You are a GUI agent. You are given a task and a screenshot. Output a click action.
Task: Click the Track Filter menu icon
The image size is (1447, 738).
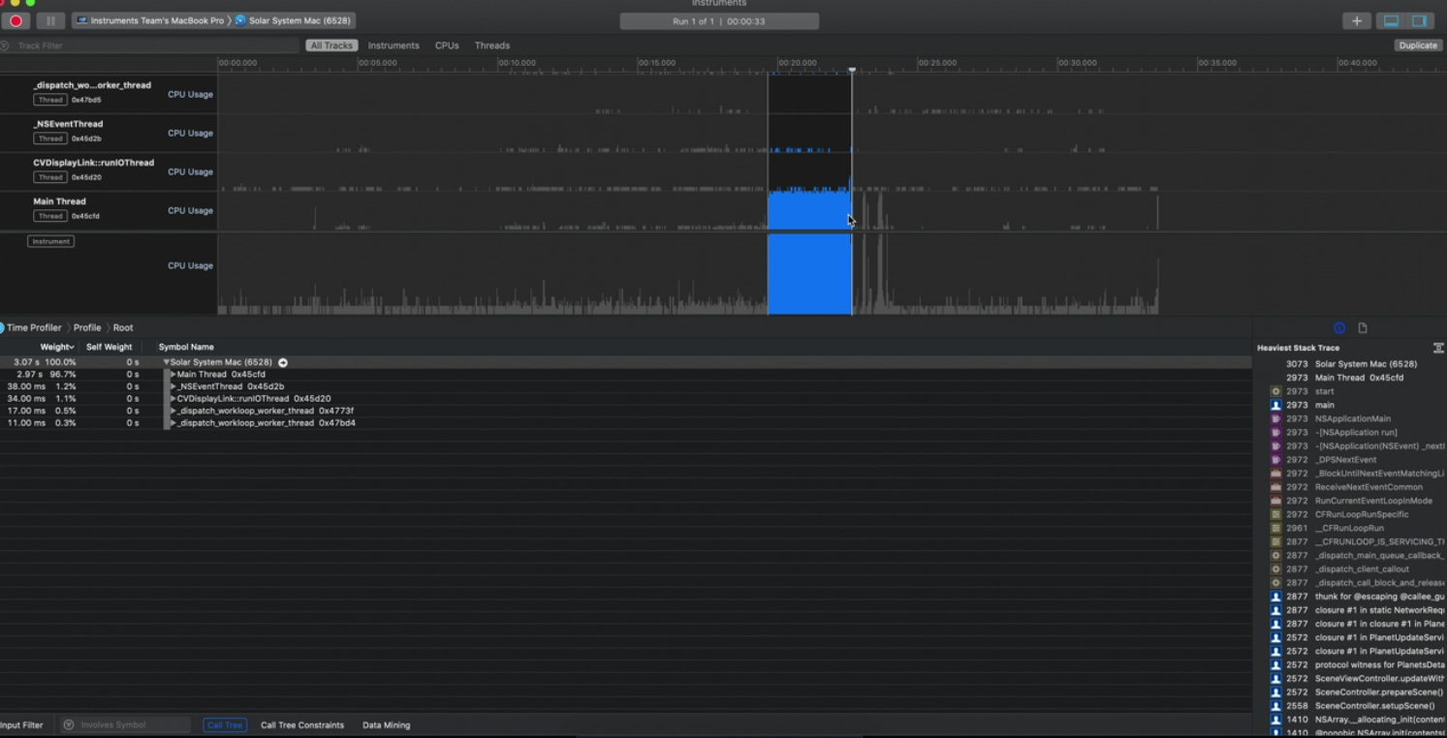pos(6,46)
